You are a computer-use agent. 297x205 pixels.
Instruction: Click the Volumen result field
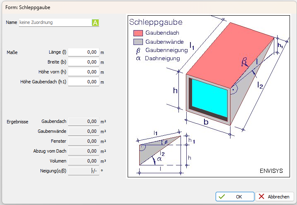pyautogui.click(x=83, y=161)
